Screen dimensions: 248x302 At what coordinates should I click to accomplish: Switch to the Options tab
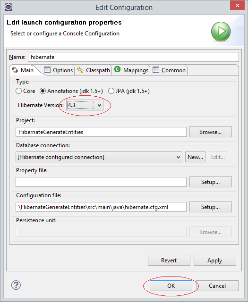(58, 70)
